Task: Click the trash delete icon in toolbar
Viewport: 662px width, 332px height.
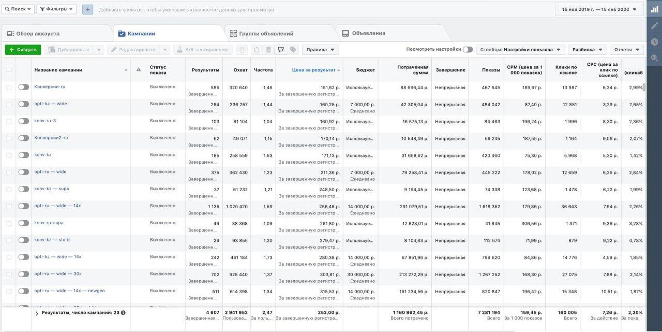Action: pyautogui.click(x=268, y=50)
